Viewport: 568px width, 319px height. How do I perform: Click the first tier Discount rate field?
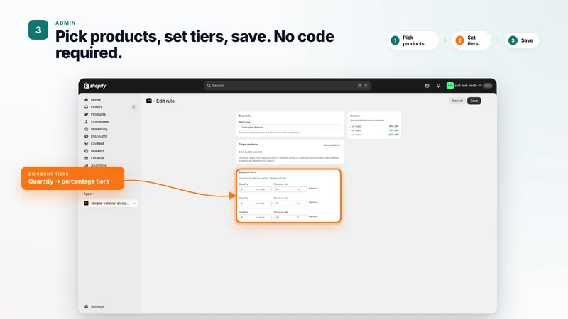290,189
